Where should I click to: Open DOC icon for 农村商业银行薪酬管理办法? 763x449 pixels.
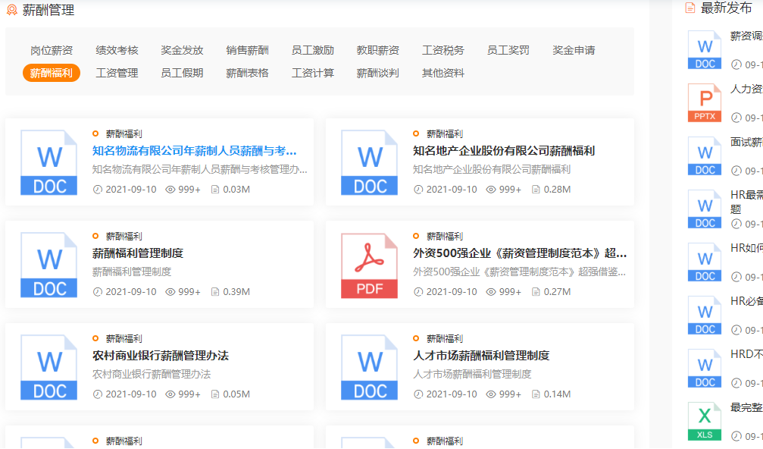(48, 367)
